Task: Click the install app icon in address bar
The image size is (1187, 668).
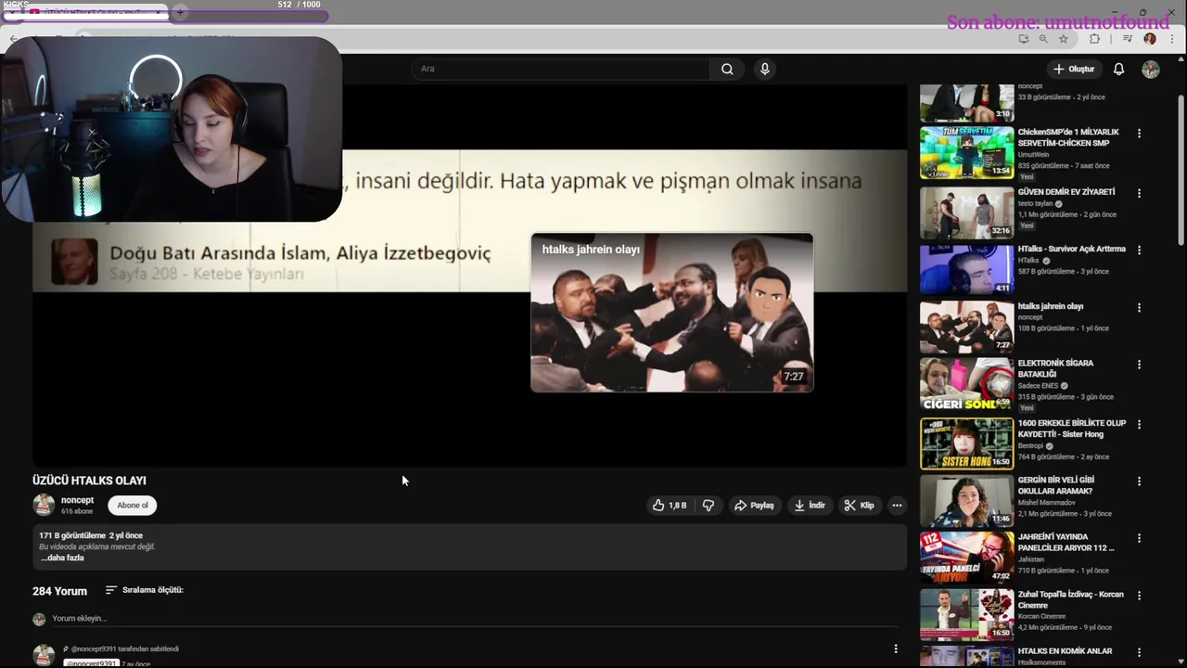Action: click(1023, 39)
